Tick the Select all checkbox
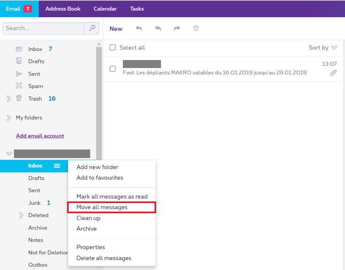This screenshot has width=345, height=270. pos(113,48)
